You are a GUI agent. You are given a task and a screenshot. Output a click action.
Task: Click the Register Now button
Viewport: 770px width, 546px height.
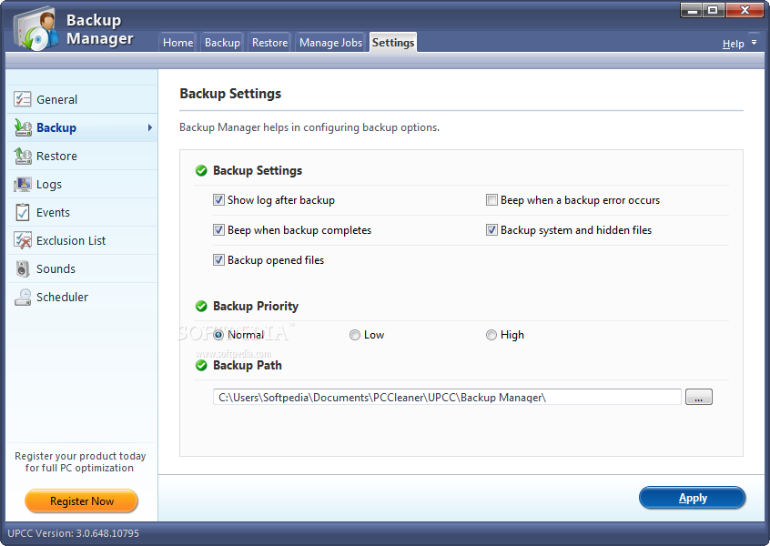tap(82, 501)
